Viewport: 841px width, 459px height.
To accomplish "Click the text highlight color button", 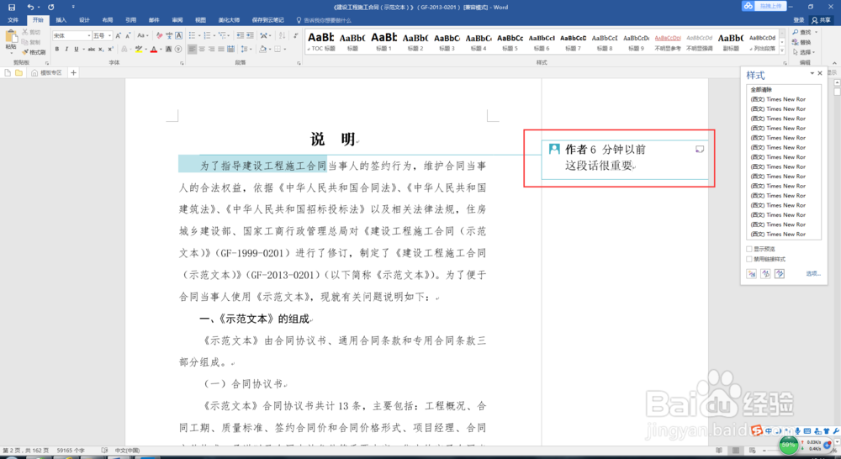I will coord(139,49).
